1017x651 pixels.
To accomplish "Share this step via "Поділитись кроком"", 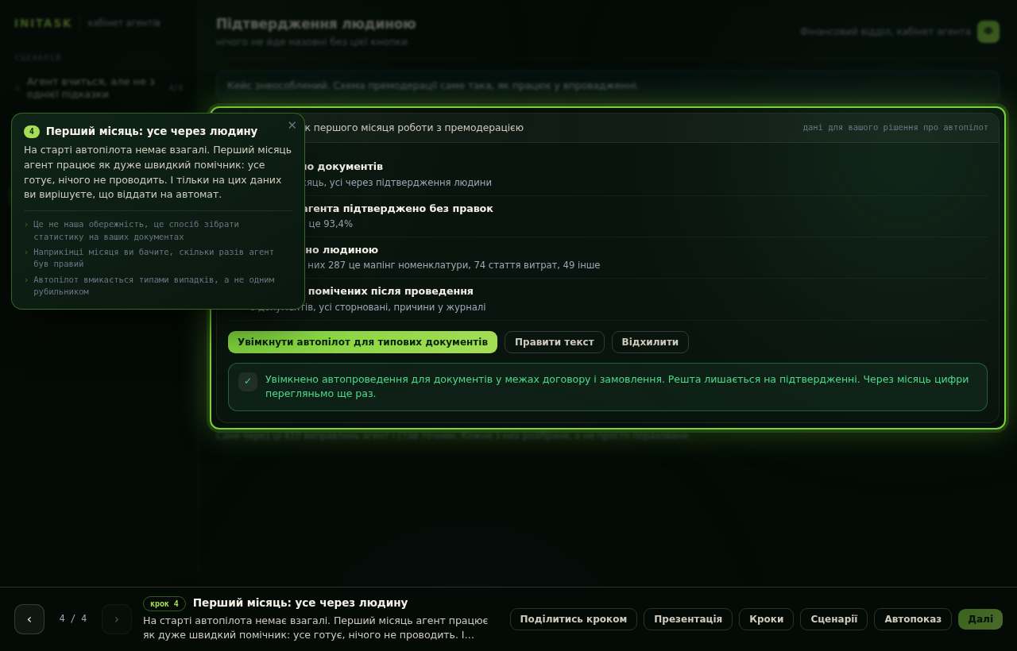I will (574, 619).
